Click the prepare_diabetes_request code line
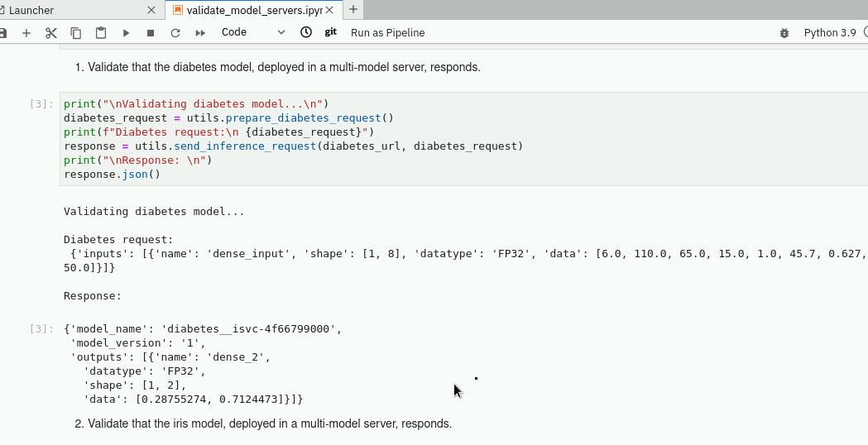 [x=228, y=118]
